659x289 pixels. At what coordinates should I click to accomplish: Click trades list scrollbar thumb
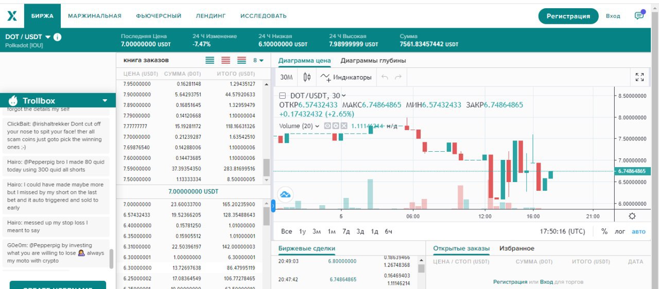421,268
